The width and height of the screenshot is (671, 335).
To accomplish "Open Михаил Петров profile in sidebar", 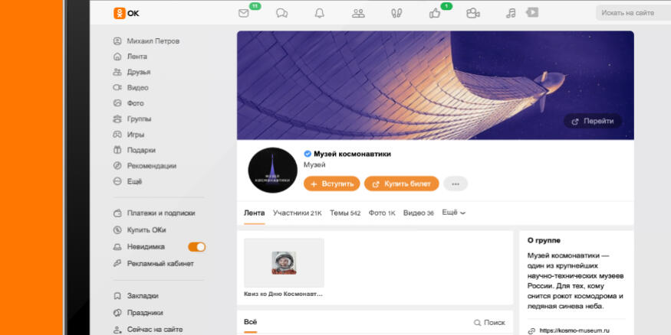I will (x=146, y=41).
